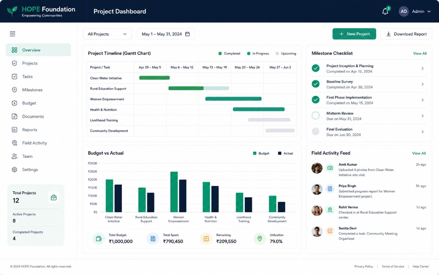Toggle the Actual dark legend swatch

(280, 153)
